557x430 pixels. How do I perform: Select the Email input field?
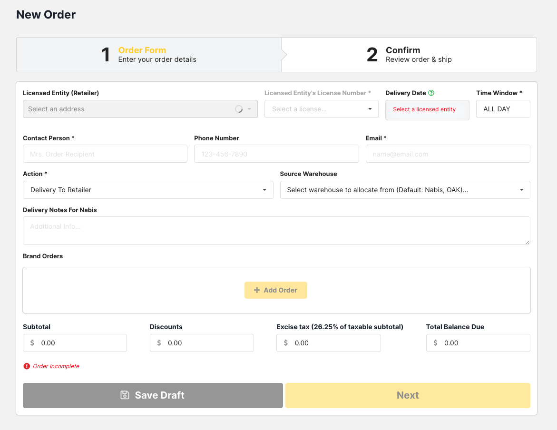tap(448, 154)
